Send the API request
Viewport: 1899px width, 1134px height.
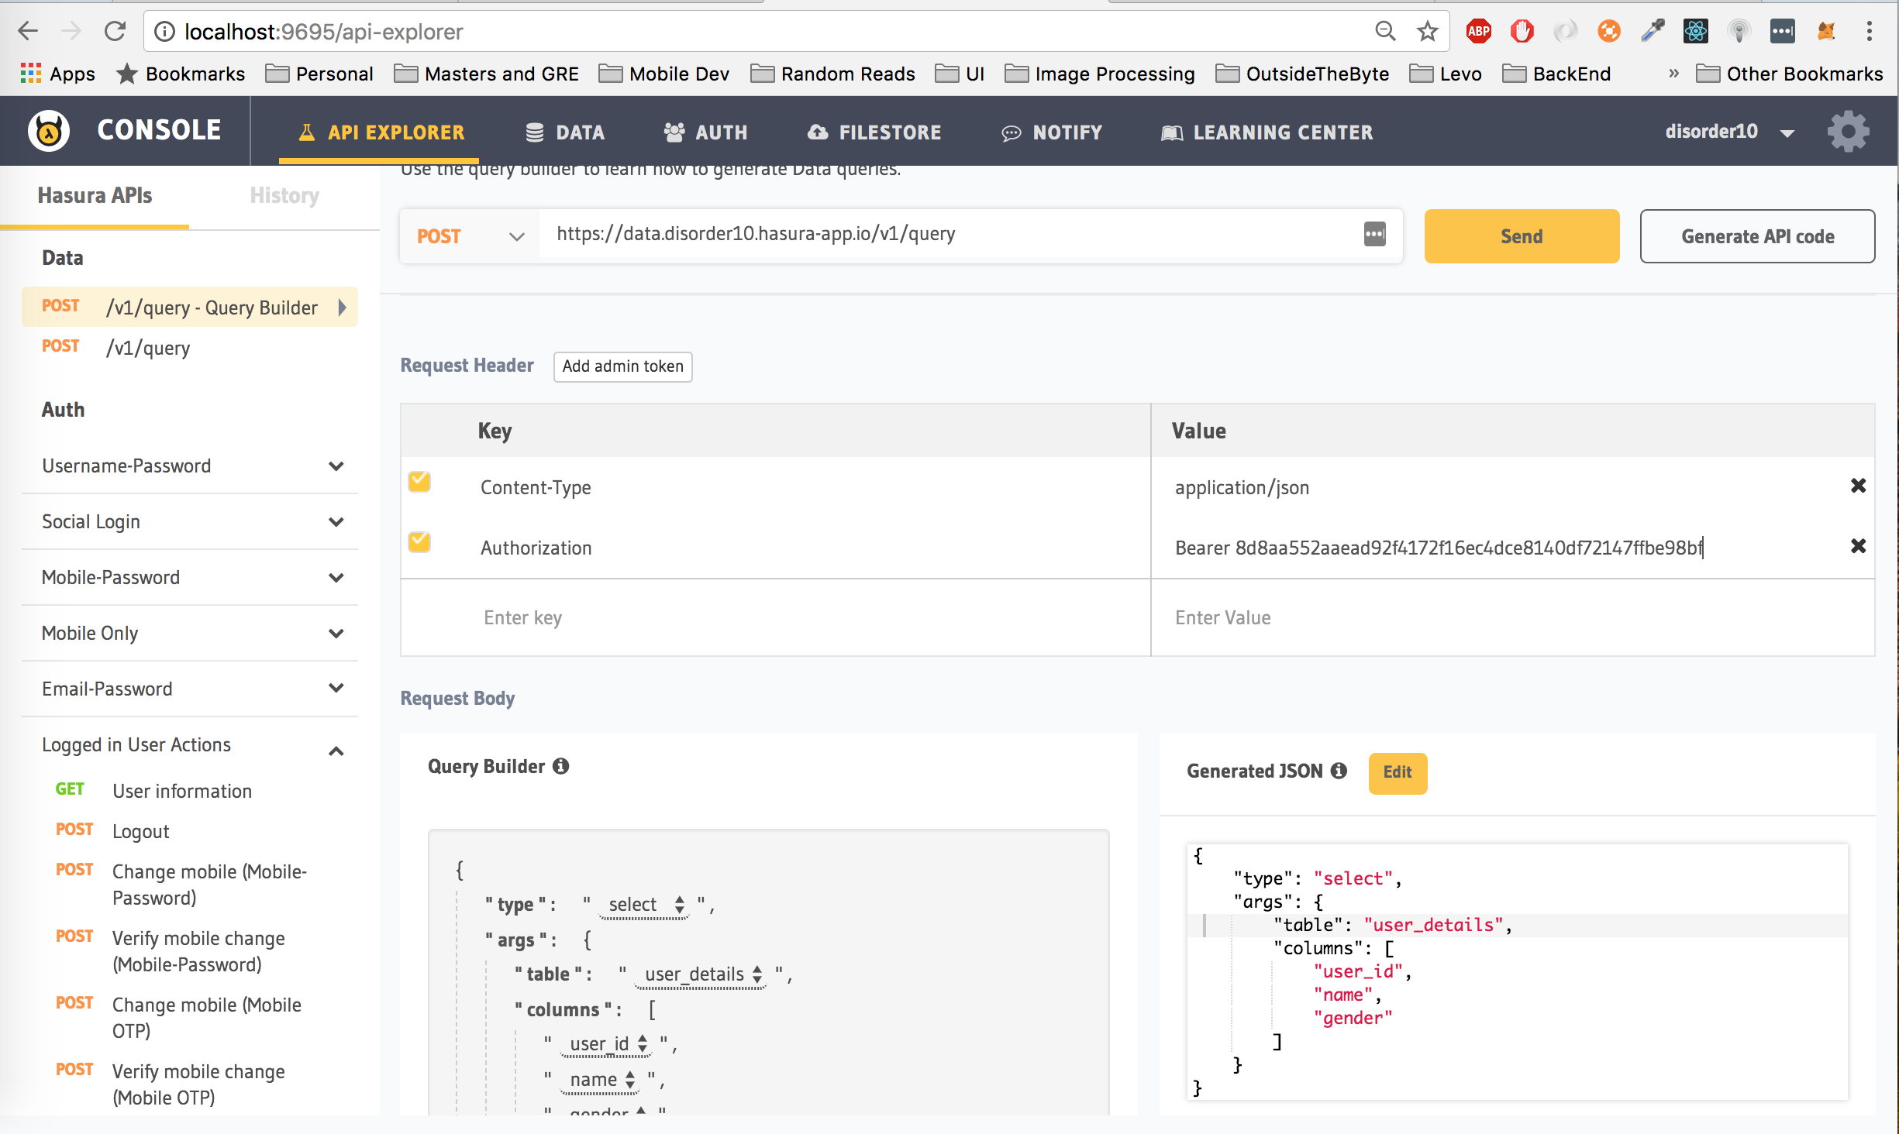[1522, 236]
